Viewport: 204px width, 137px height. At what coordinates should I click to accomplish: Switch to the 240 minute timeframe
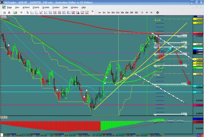click(132, 13)
